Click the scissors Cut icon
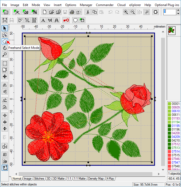 coord(88,12)
